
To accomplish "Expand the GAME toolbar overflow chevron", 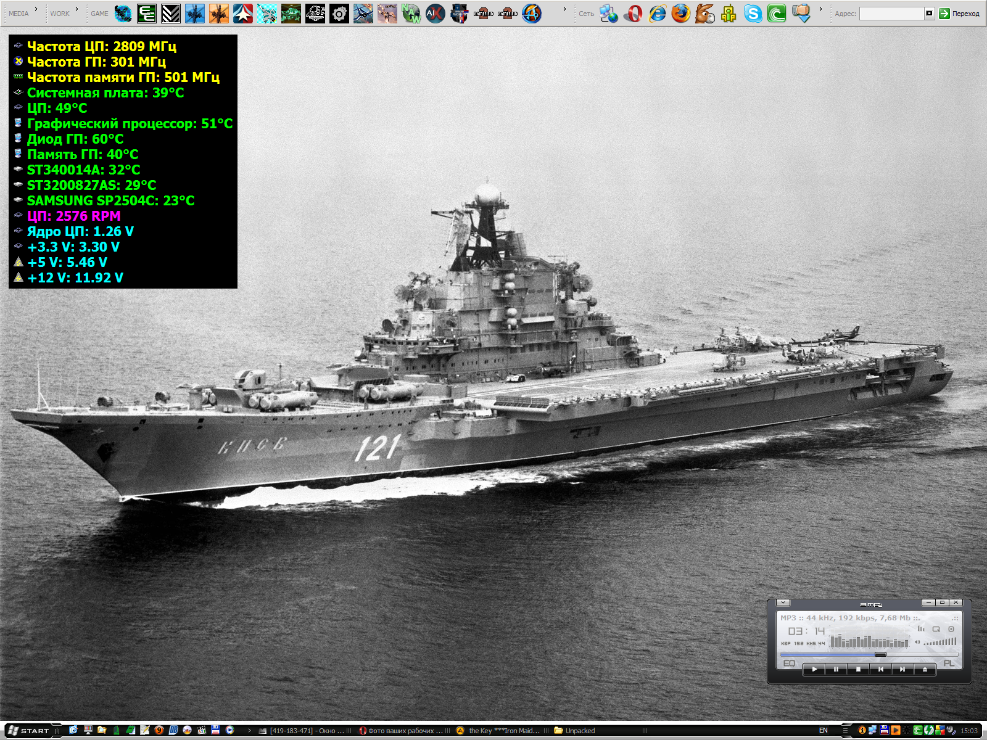I will coord(564,9).
